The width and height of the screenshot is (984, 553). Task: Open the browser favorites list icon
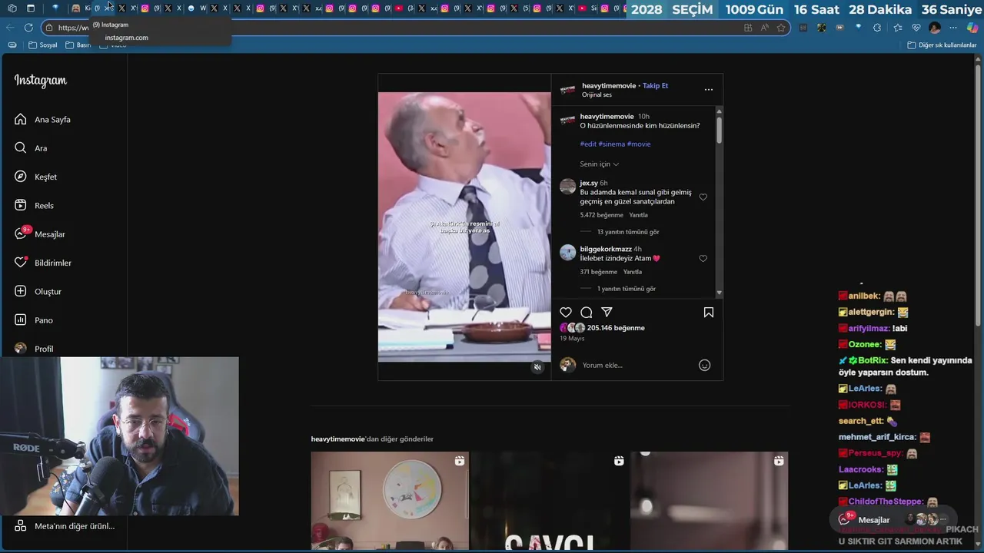pos(898,28)
